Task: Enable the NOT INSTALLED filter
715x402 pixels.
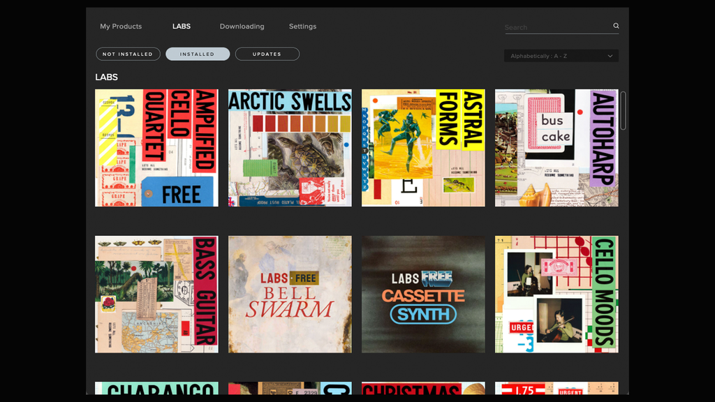Action: pyautogui.click(x=128, y=54)
